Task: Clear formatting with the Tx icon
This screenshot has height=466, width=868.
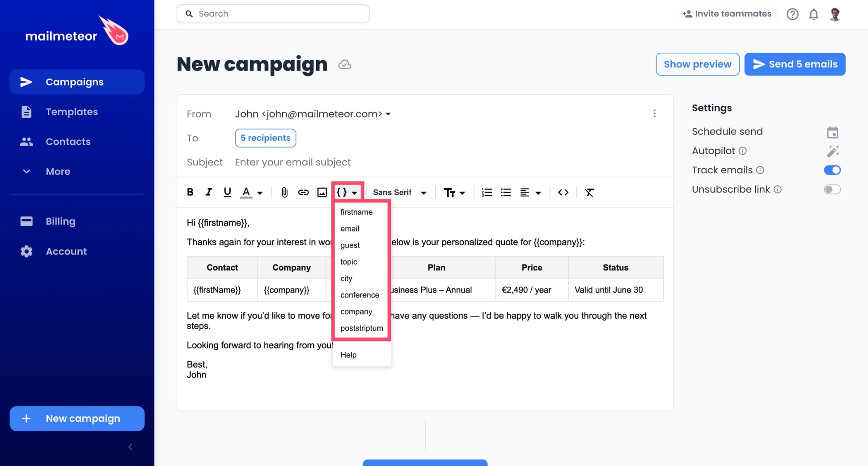Action: (589, 193)
